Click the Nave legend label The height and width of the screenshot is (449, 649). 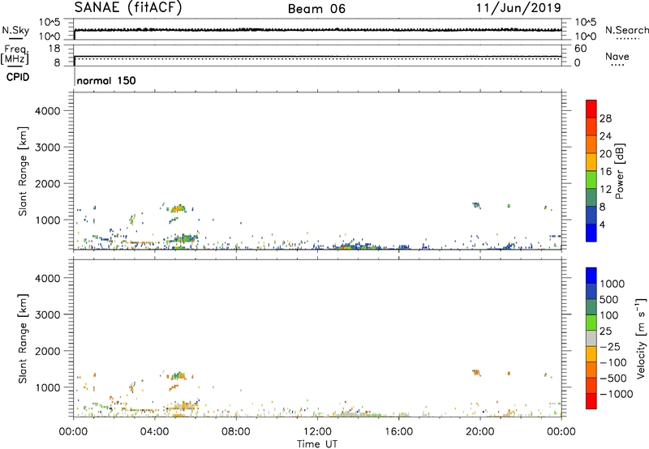(617, 57)
